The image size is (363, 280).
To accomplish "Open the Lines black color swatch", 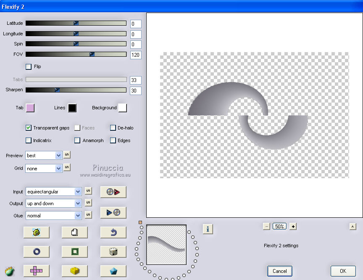I will pos(72,108).
